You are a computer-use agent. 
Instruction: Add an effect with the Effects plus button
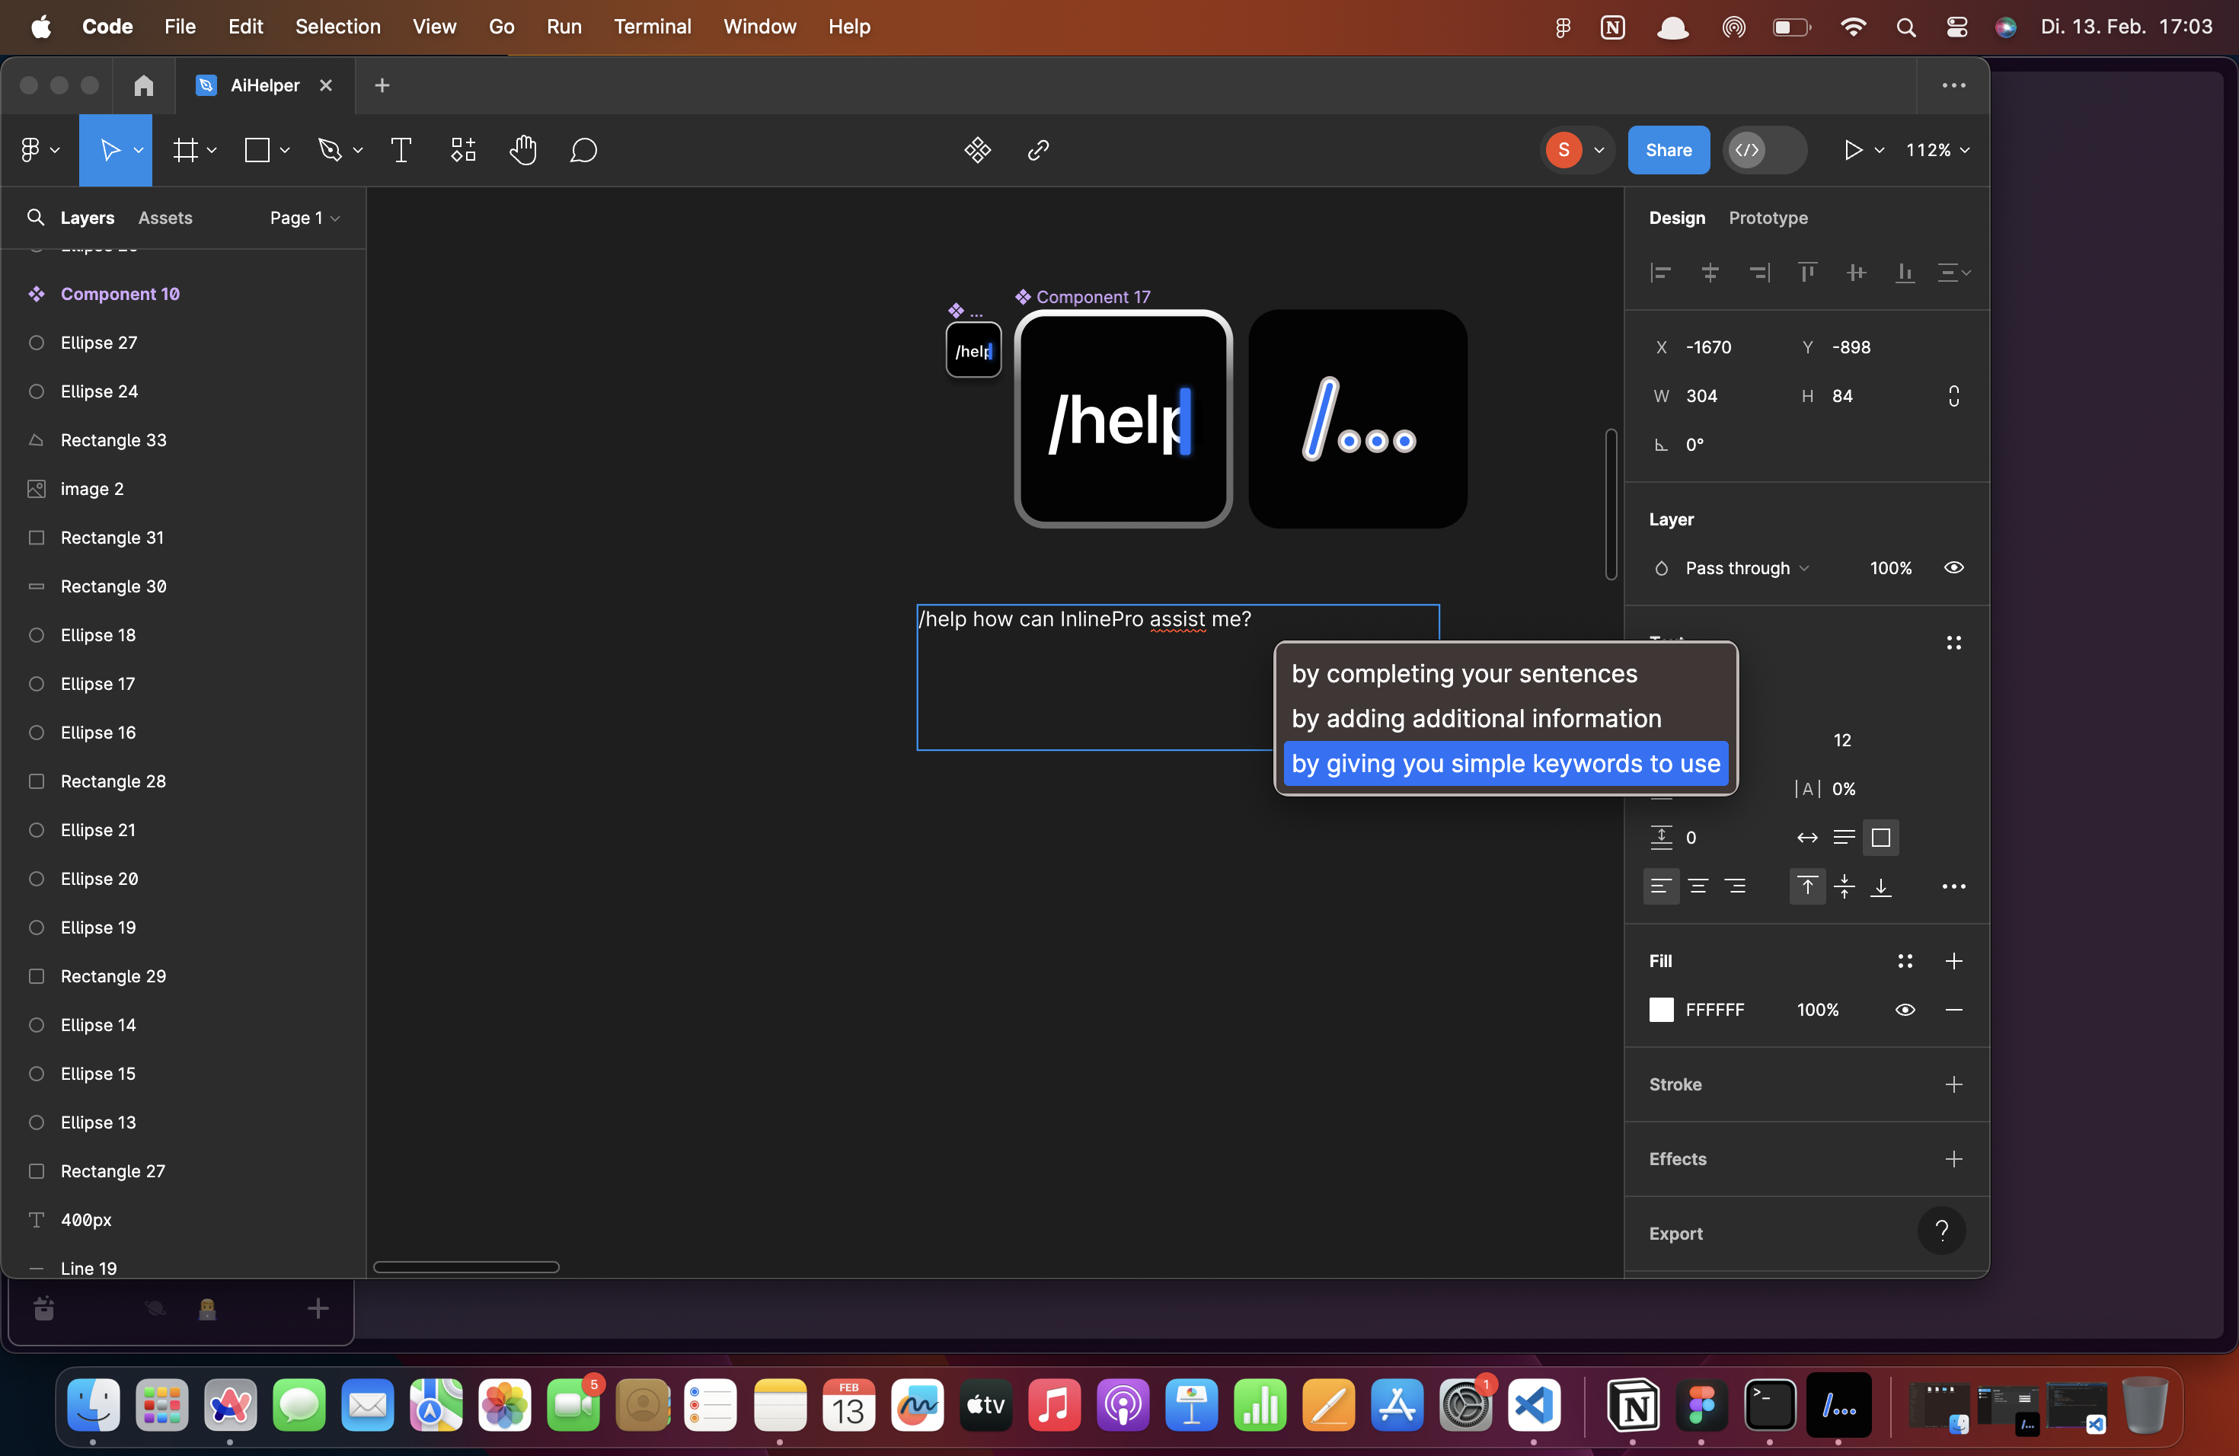tap(1953, 1159)
